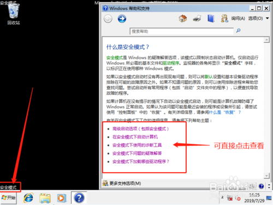Click the 什么是安全模式？ heading
The image size is (273, 205).
[x=128, y=47]
